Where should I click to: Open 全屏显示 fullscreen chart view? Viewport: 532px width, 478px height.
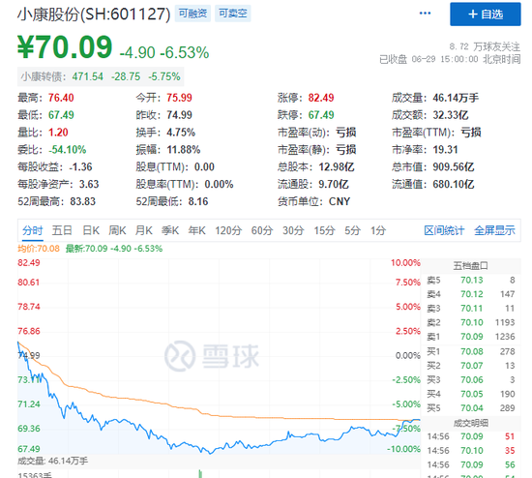tap(494, 231)
